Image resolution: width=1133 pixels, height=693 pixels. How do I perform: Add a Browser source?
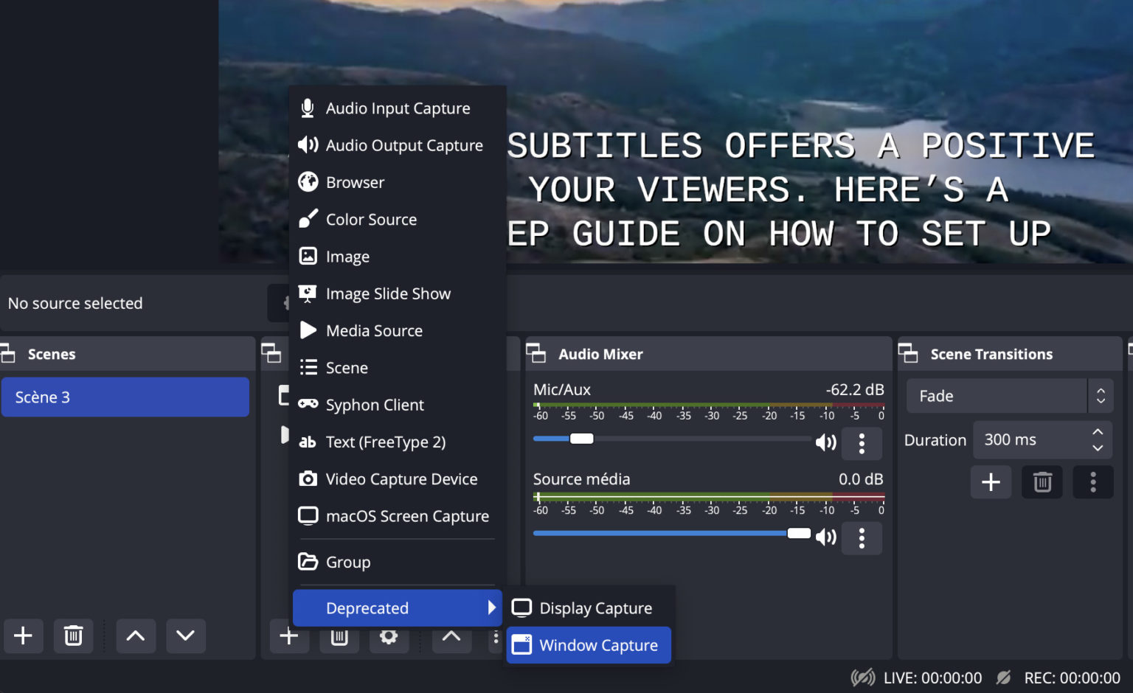pyautogui.click(x=355, y=182)
